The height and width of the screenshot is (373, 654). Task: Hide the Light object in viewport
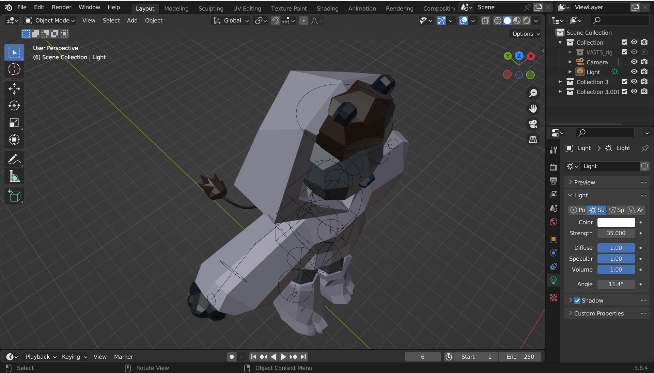pos(634,72)
